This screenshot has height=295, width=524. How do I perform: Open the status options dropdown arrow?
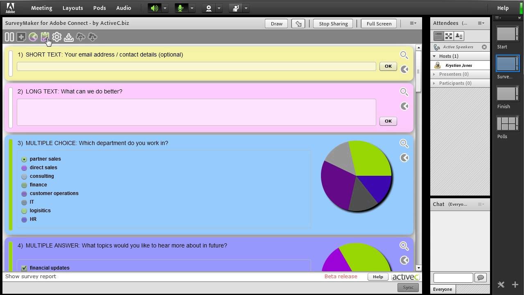pos(246,8)
